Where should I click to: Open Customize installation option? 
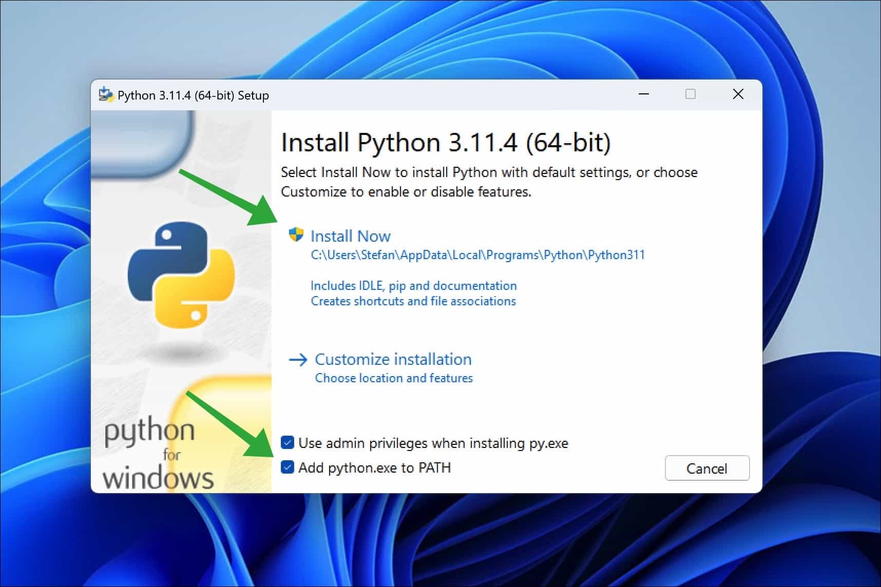click(x=393, y=359)
